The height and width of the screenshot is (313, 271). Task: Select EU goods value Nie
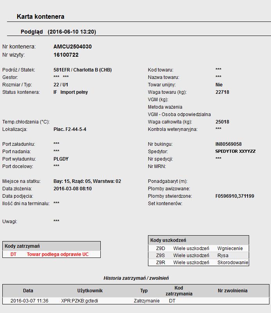pyautogui.click(x=219, y=85)
